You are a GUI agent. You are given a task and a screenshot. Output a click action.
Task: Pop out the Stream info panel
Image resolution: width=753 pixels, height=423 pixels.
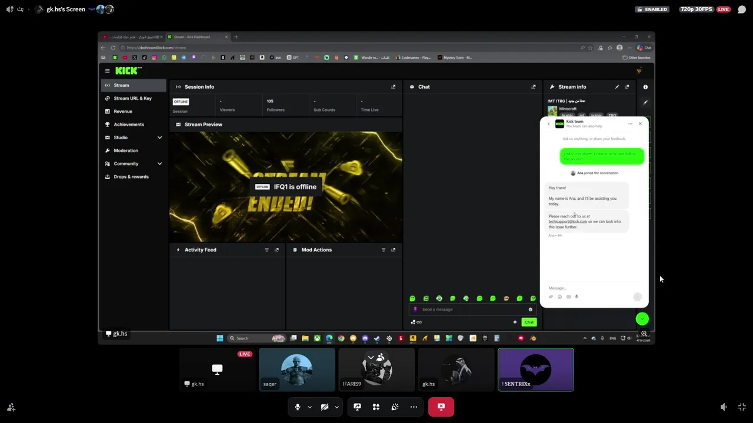[627, 87]
